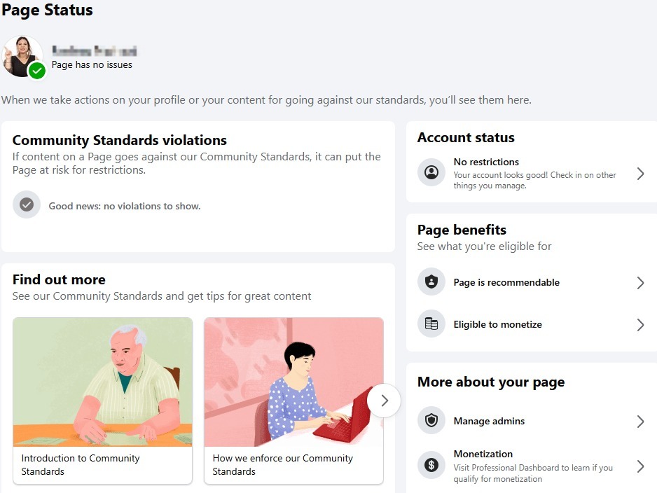The width and height of the screenshot is (657, 493).
Task: Expand the Monetization row chevron
Action: pos(640,466)
